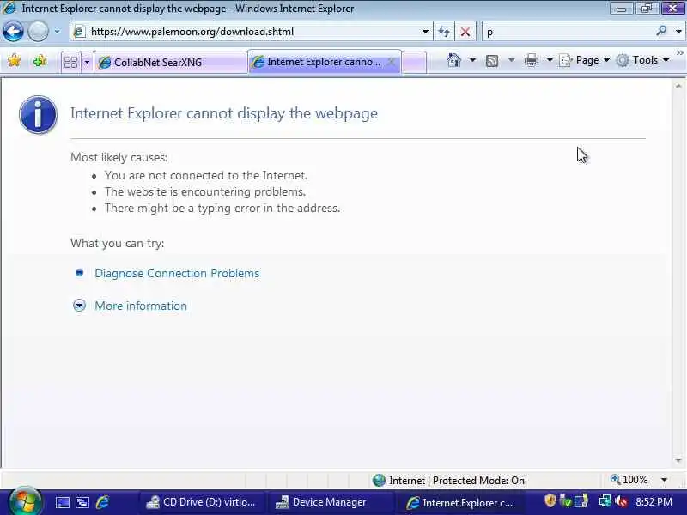
Task: Click the scrollbar down arrow
Action: pos(678,461)
